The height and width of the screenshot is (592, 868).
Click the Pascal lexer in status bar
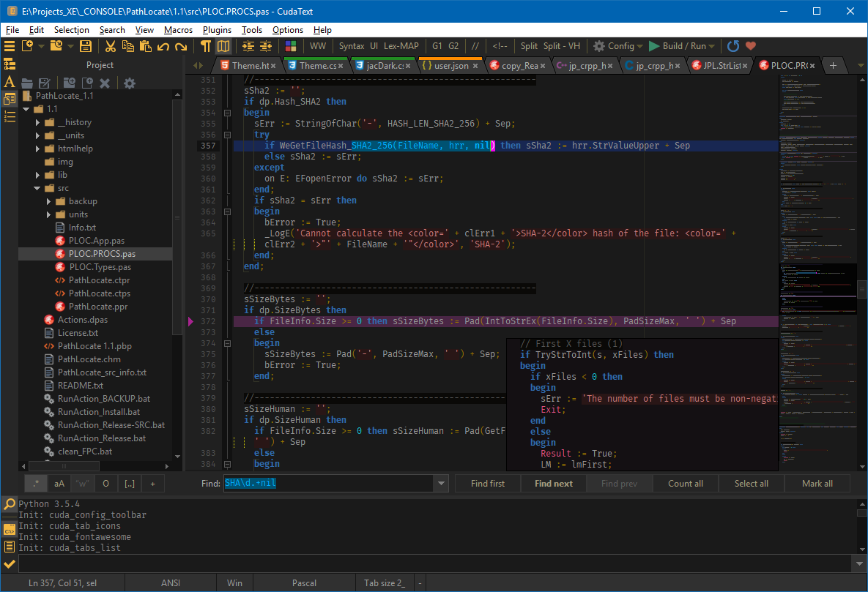click(304, 583)
